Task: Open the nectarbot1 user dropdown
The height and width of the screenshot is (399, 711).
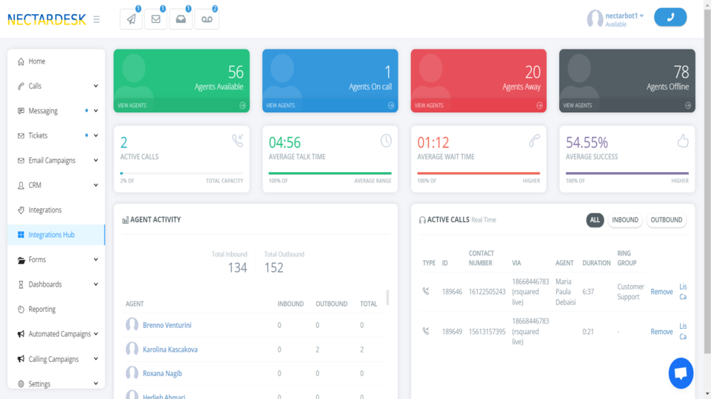Action: pos(624,16)
